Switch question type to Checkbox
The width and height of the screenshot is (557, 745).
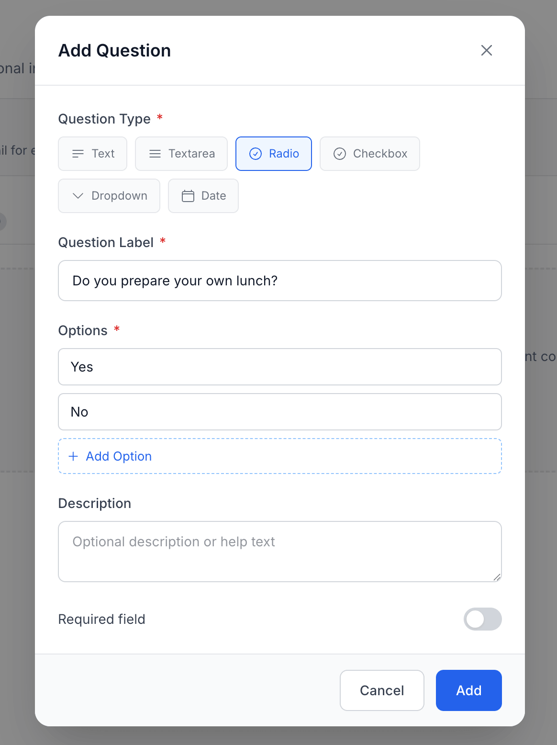click(369, 154)
